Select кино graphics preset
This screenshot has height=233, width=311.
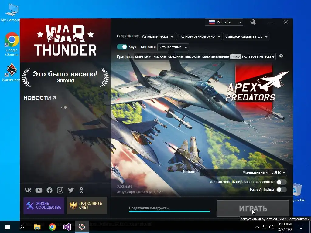pos(235,56)
